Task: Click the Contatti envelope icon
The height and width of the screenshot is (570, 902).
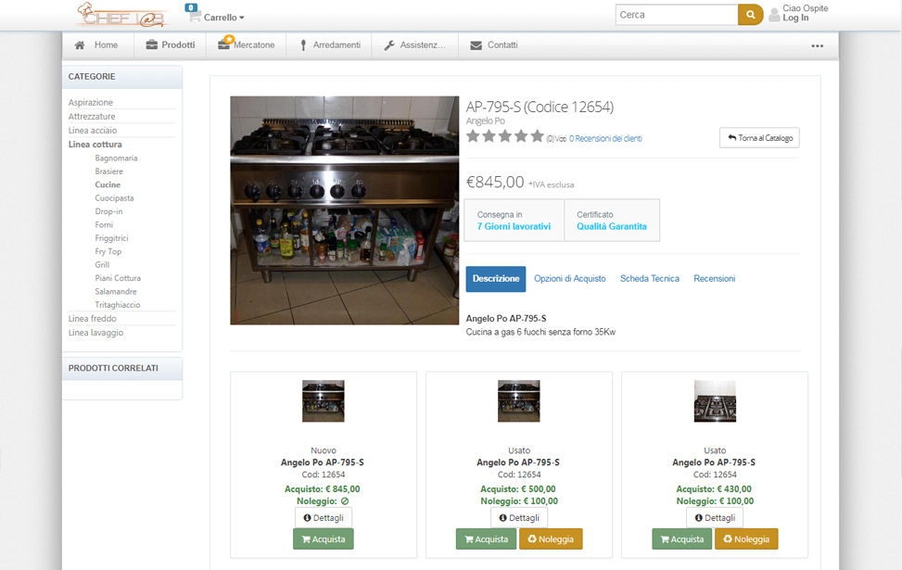Action: (476, 44)
